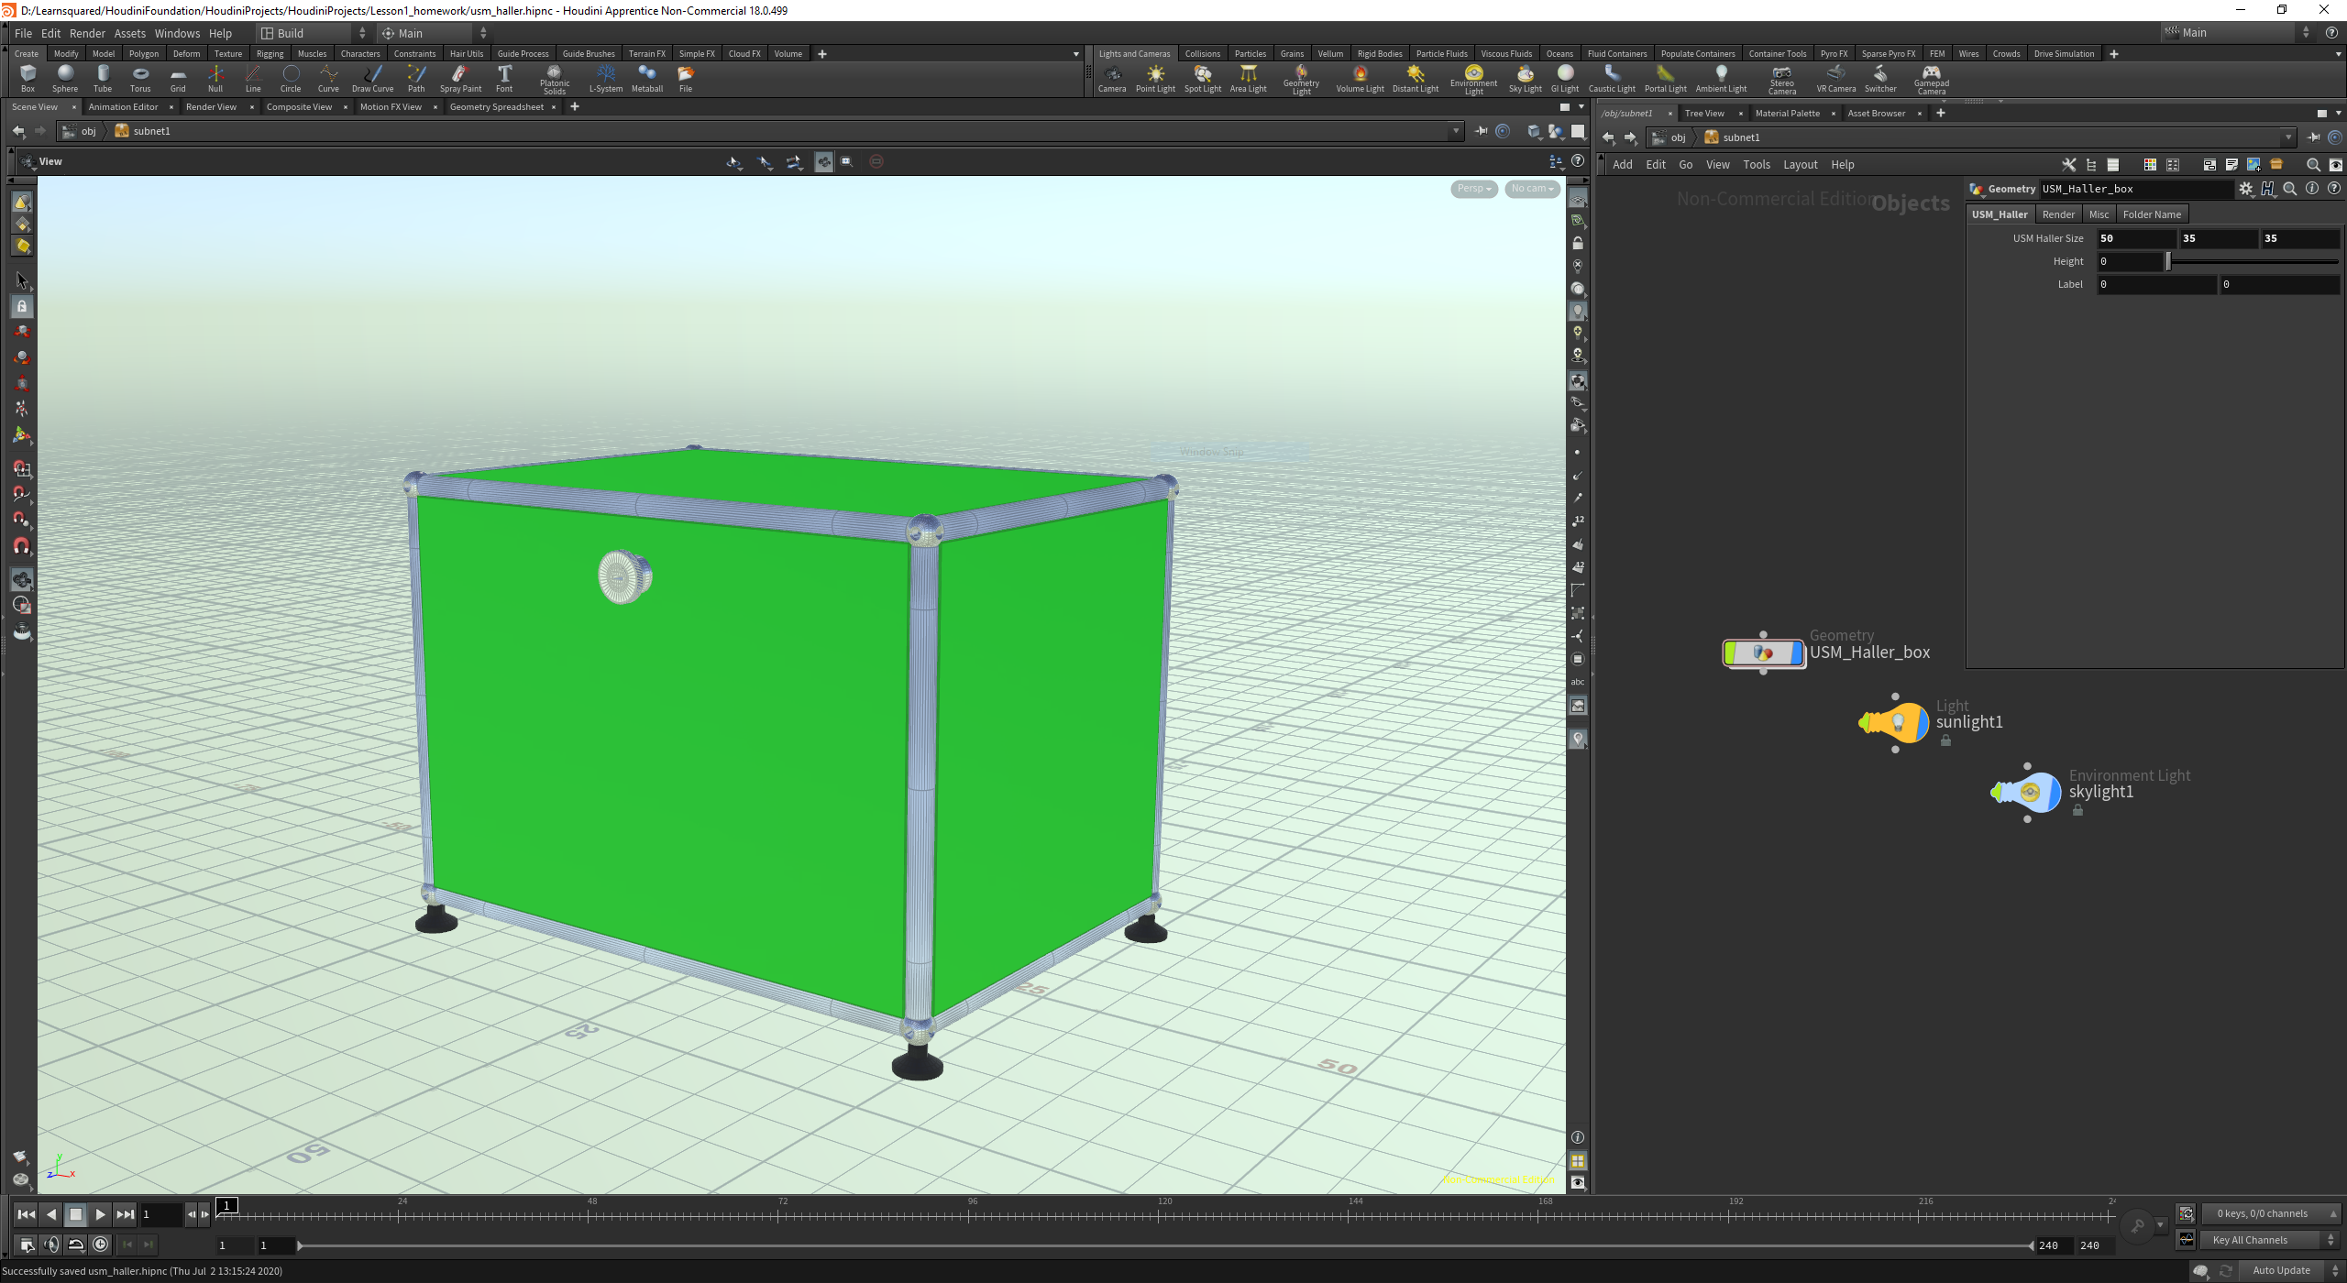This screenshot has height=1283, width=2347.
Task: Toggle Auto Update cooking mode
Action: tap(2281, 1270)
